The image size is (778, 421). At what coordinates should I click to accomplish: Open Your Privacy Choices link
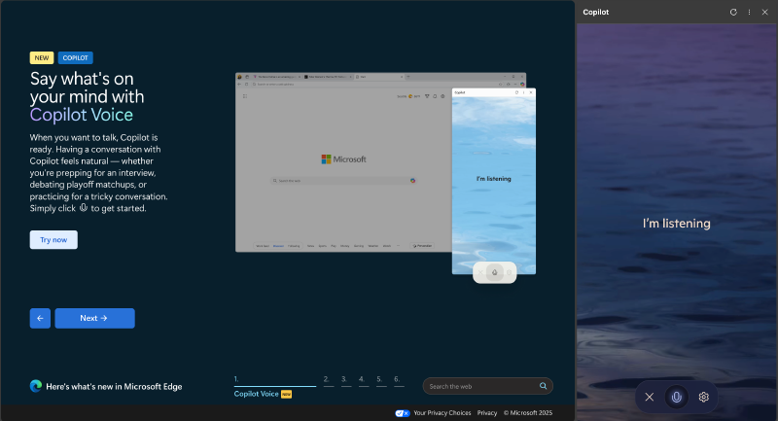(x=442, y=413)
